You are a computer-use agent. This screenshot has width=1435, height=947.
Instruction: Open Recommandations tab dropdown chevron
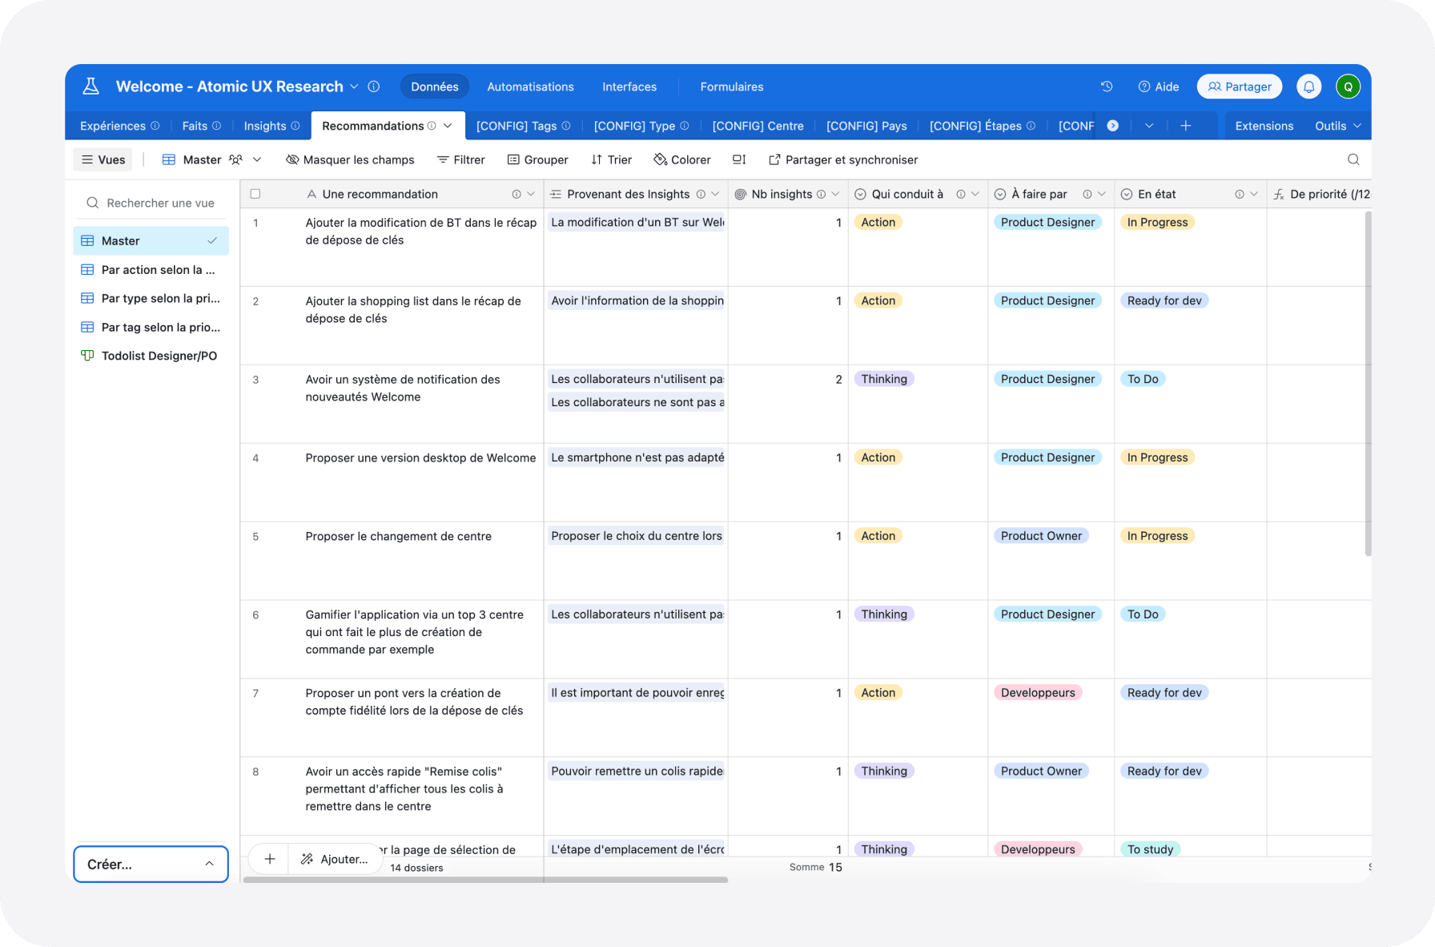point(448,126)
